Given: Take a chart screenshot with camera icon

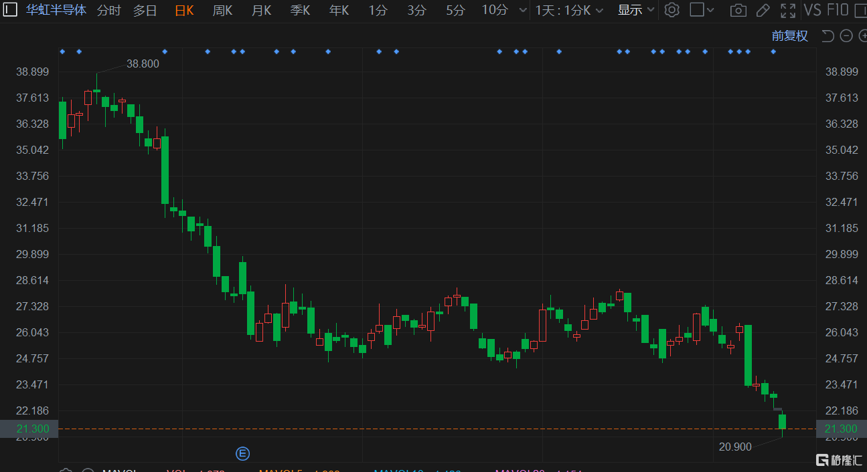Looking at the screenshot, I should [738, 10].
